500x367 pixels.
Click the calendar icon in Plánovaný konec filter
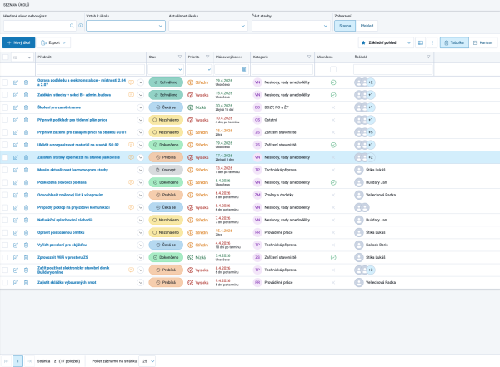pyautogui.click(x=244, y=69)
